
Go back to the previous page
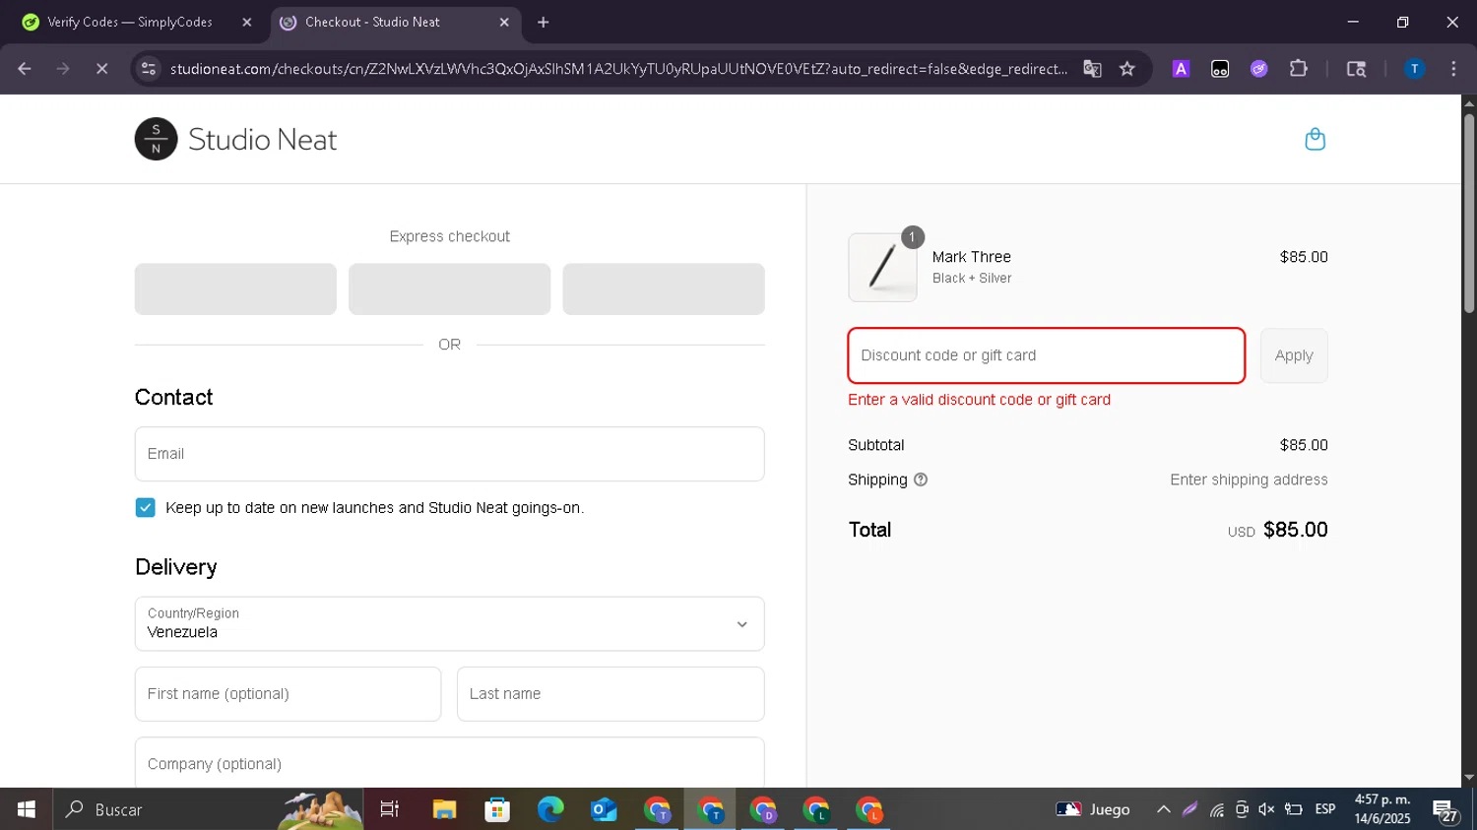(25, 69)
